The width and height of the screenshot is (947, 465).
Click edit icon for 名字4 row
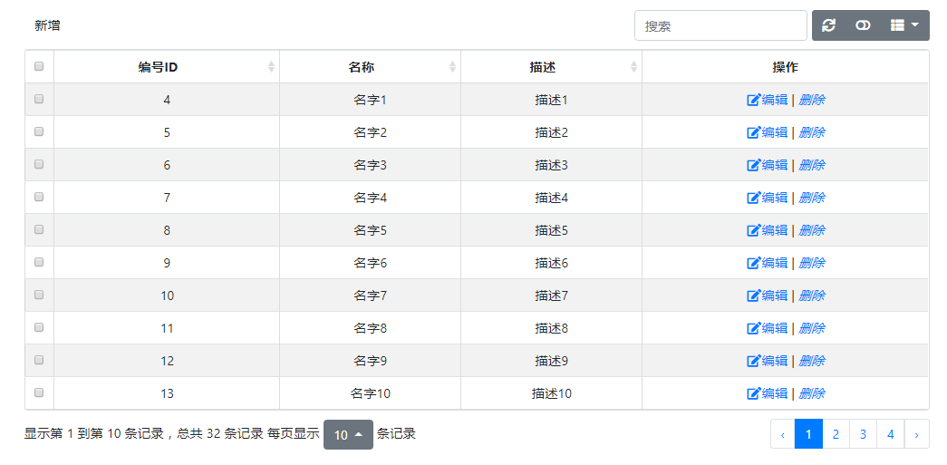[x=753, y=198]
